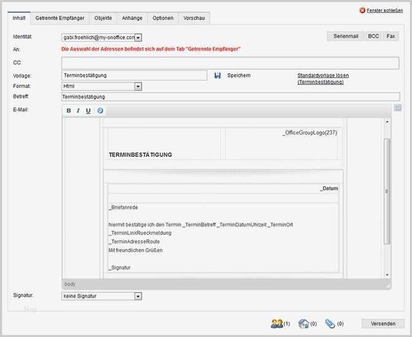Click the small icon right of editor toolbar
This screenshot has width=412, height=337.
pos(398,108)
